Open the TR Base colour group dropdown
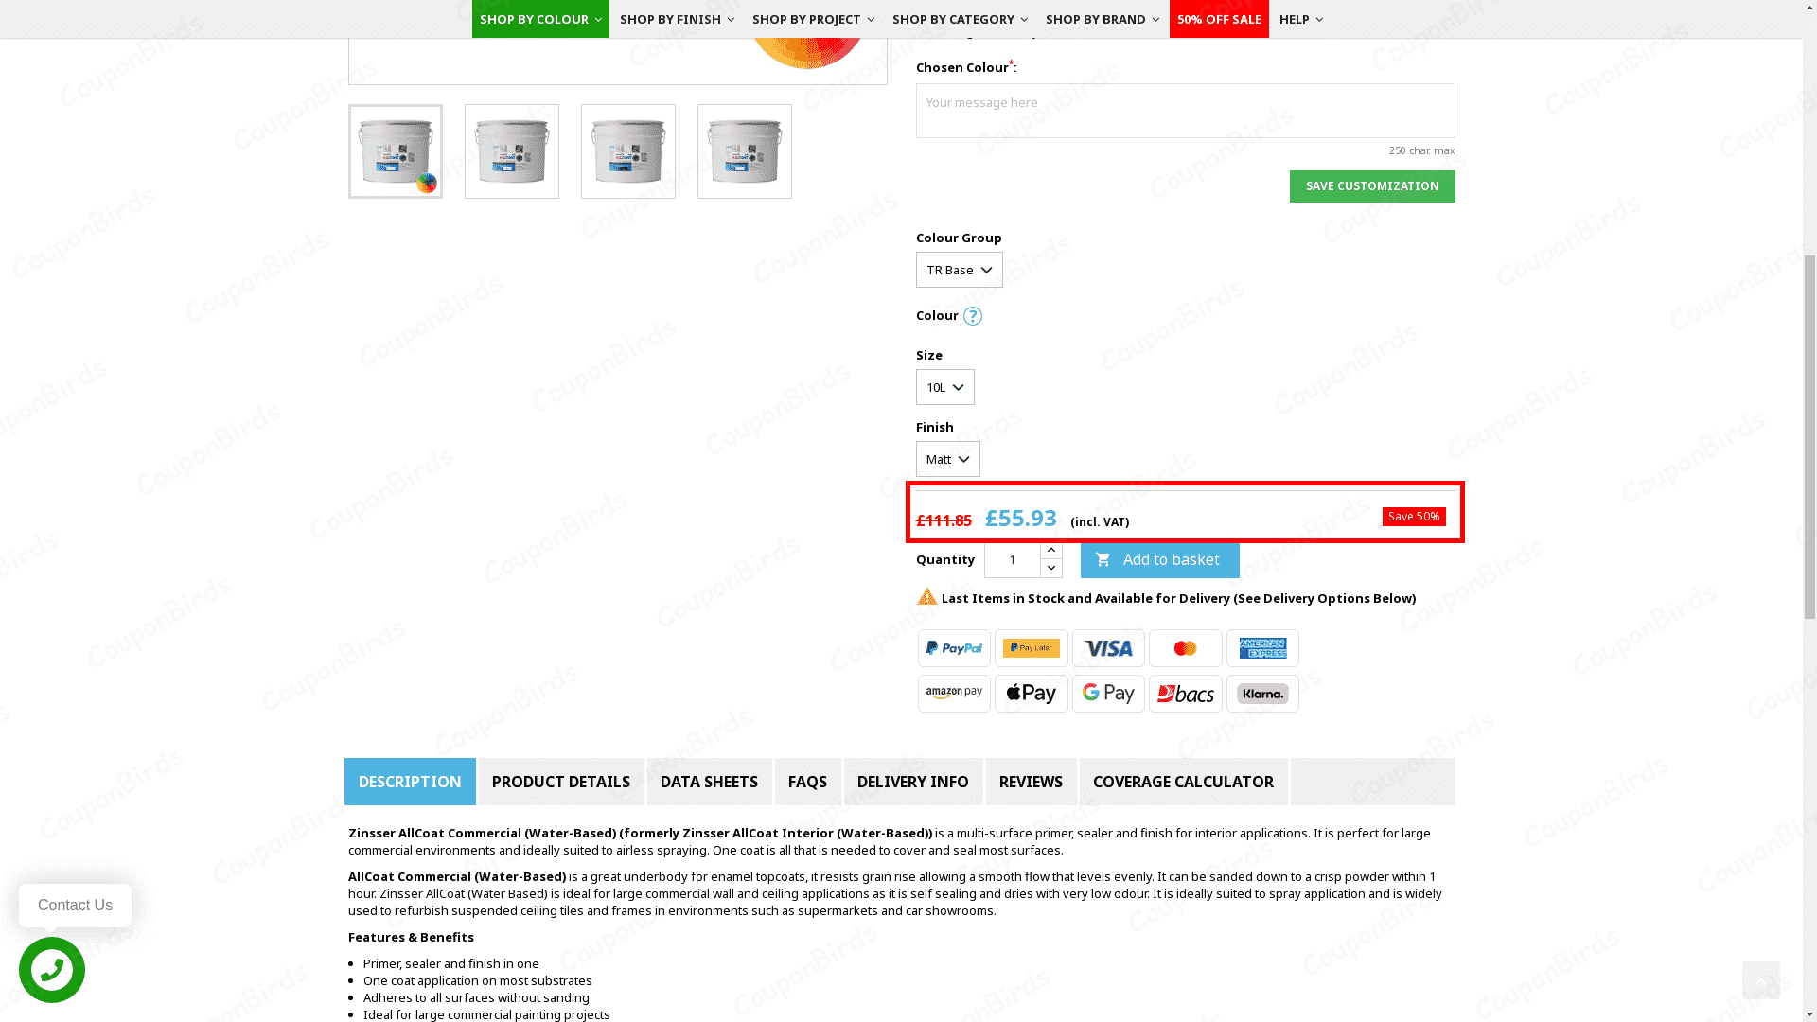The width and height of the screenshot is (1817, 1022). pyautogui.click(x=959, y=270)
